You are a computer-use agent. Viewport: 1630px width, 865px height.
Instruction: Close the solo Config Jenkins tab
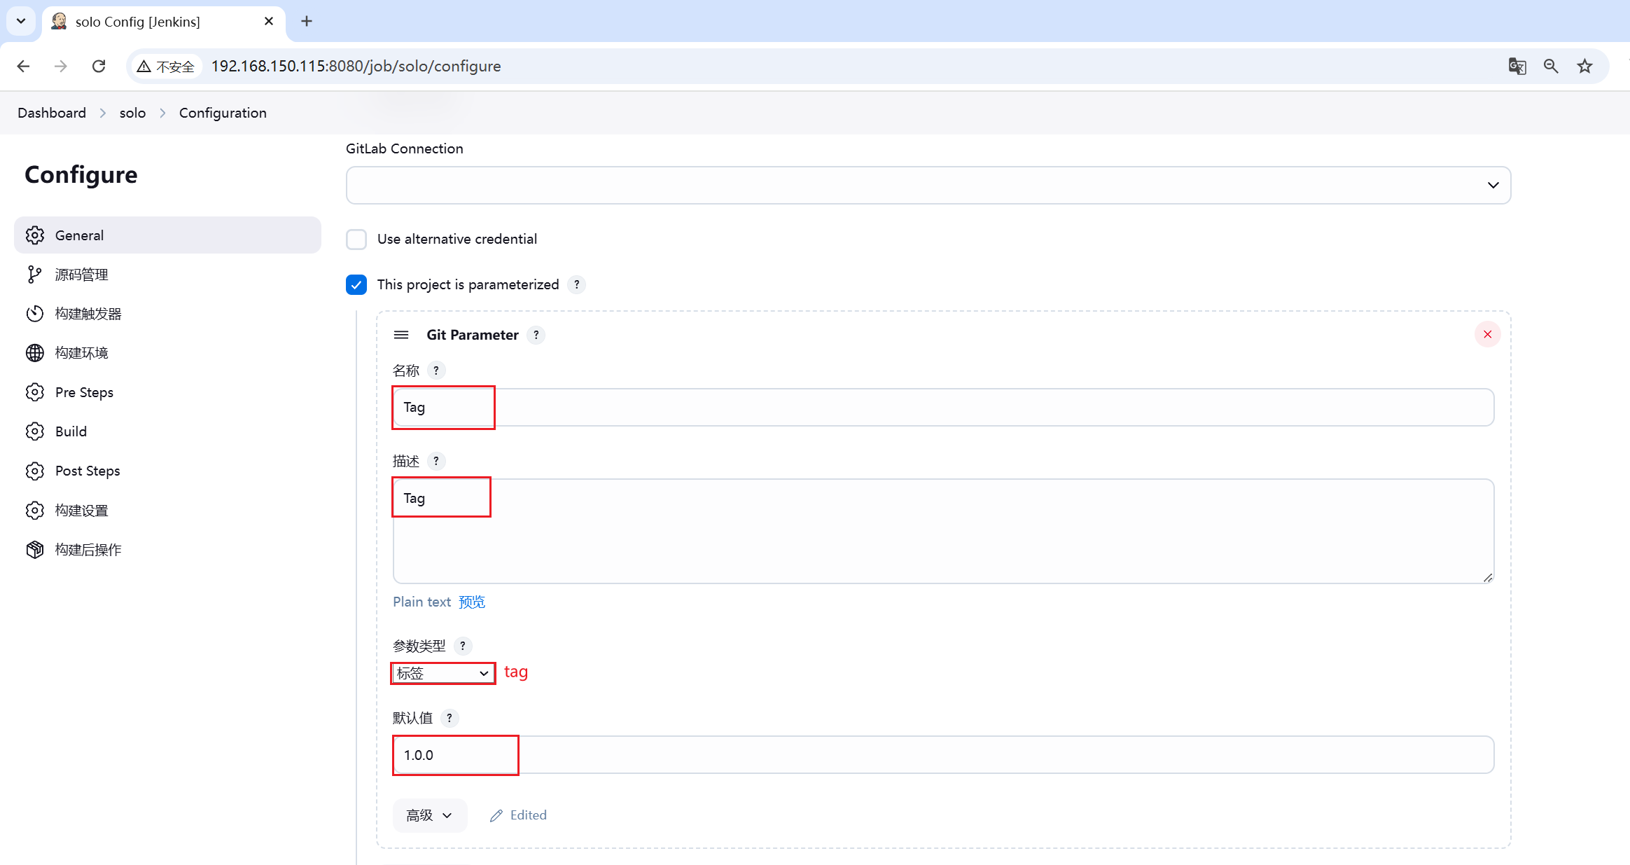click(x=269, y=21)
